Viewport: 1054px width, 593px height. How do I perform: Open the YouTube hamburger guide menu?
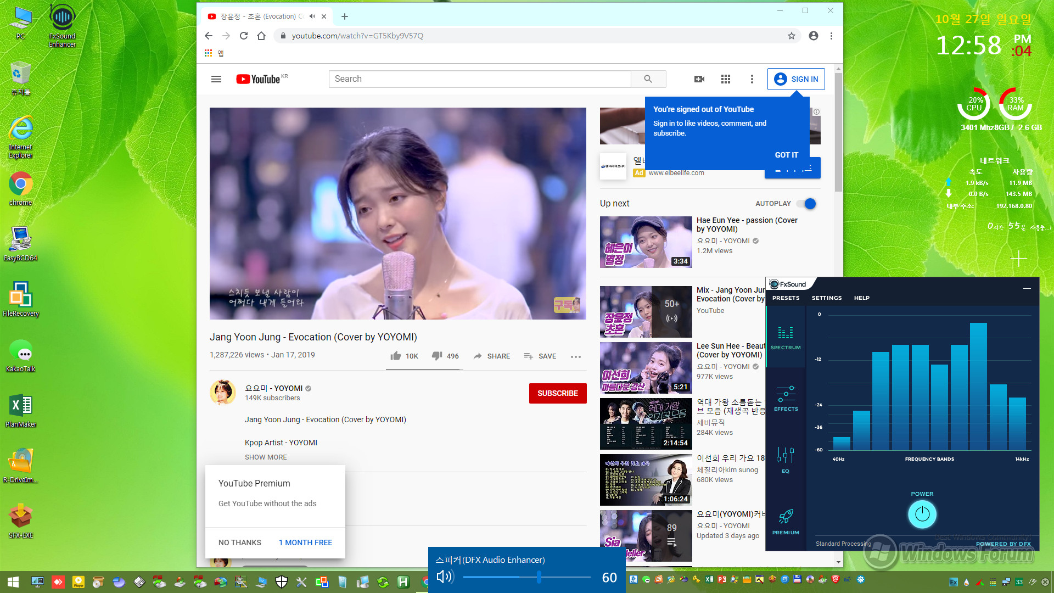pyautogui.click(x=216, y=79)
